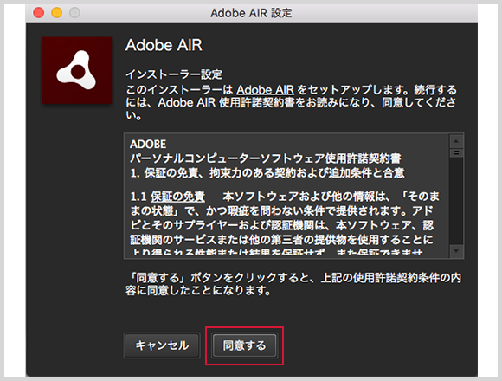Click the キャンセル button

tap(162, 345)
